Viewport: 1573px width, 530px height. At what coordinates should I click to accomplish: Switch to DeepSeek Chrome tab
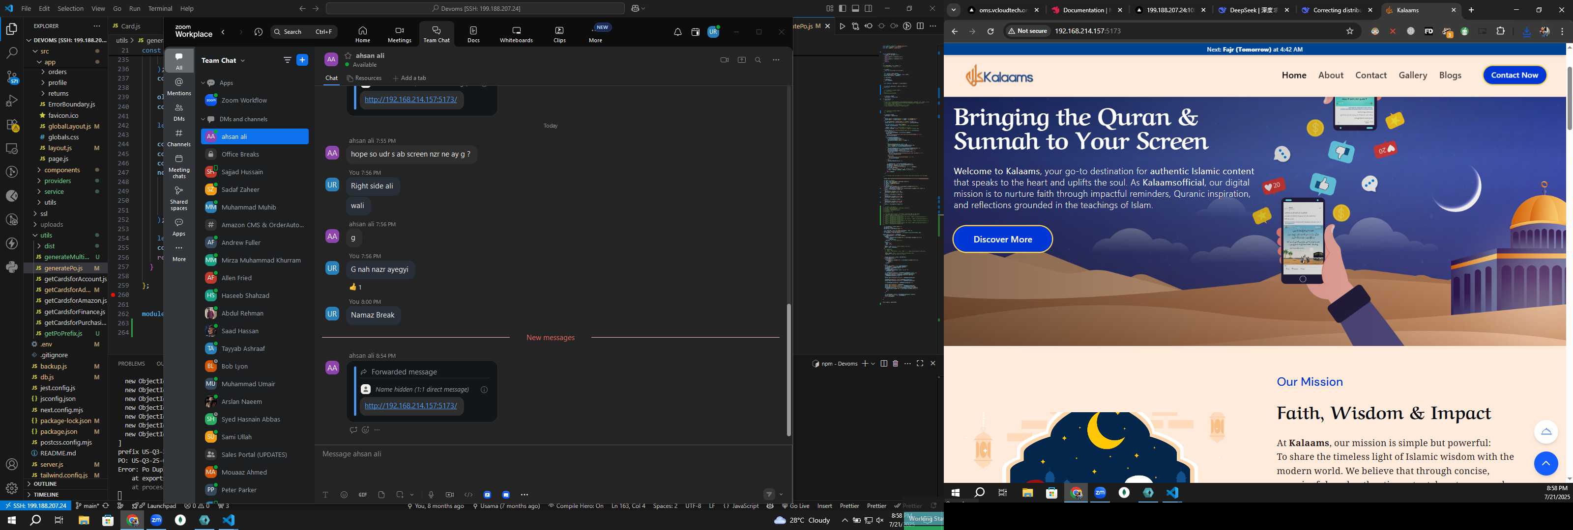pyautogui.click(x=1253, y=10)
